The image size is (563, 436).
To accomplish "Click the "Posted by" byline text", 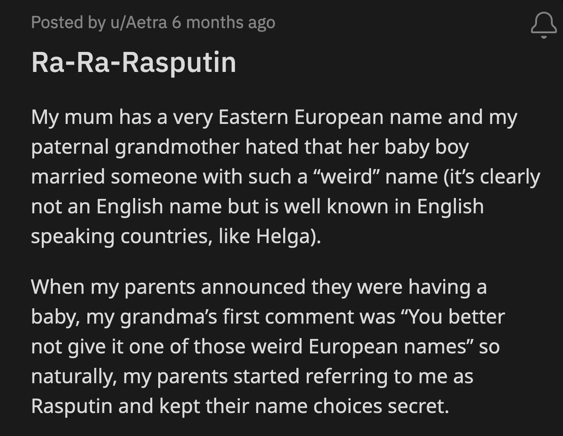I will [x=68, y=23].
